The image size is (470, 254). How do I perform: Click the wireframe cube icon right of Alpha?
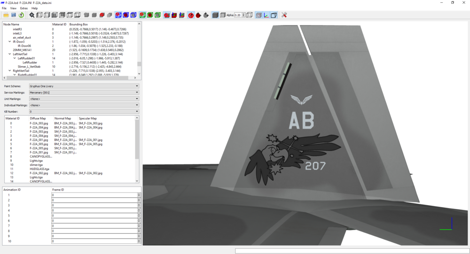coord(250,15)
